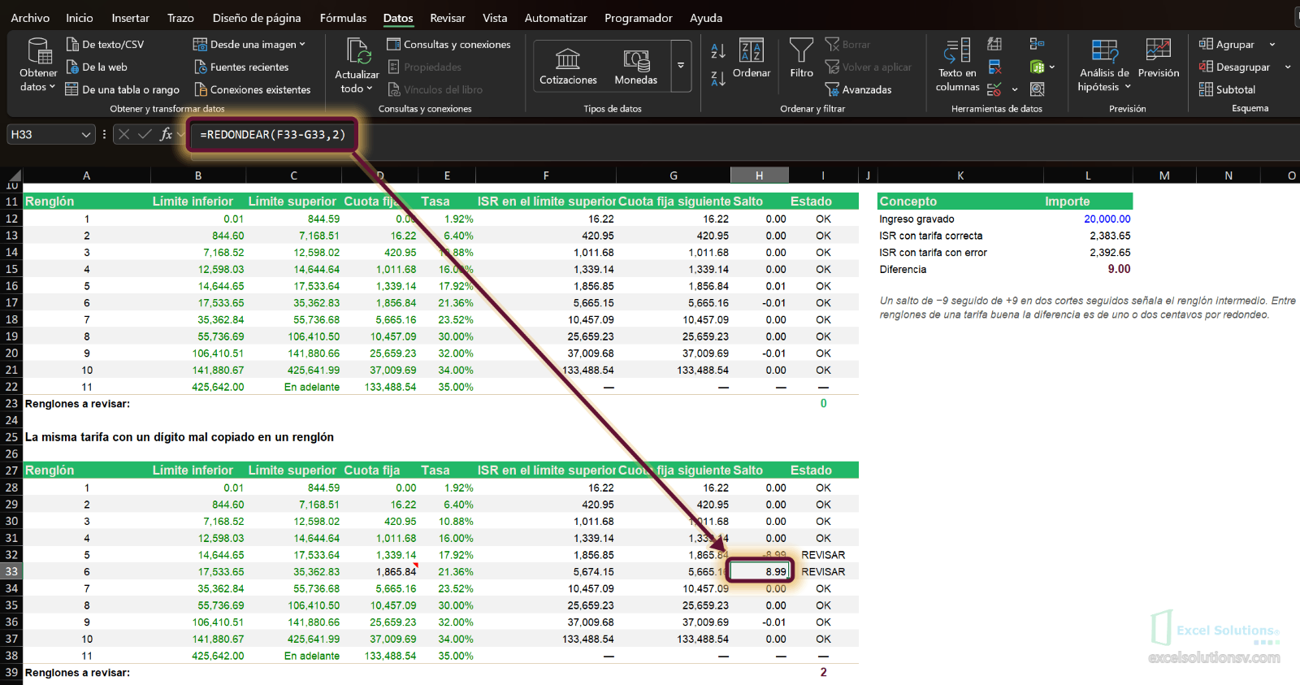
Task: Select the Monedas data type
Action: tap(635, 67)
